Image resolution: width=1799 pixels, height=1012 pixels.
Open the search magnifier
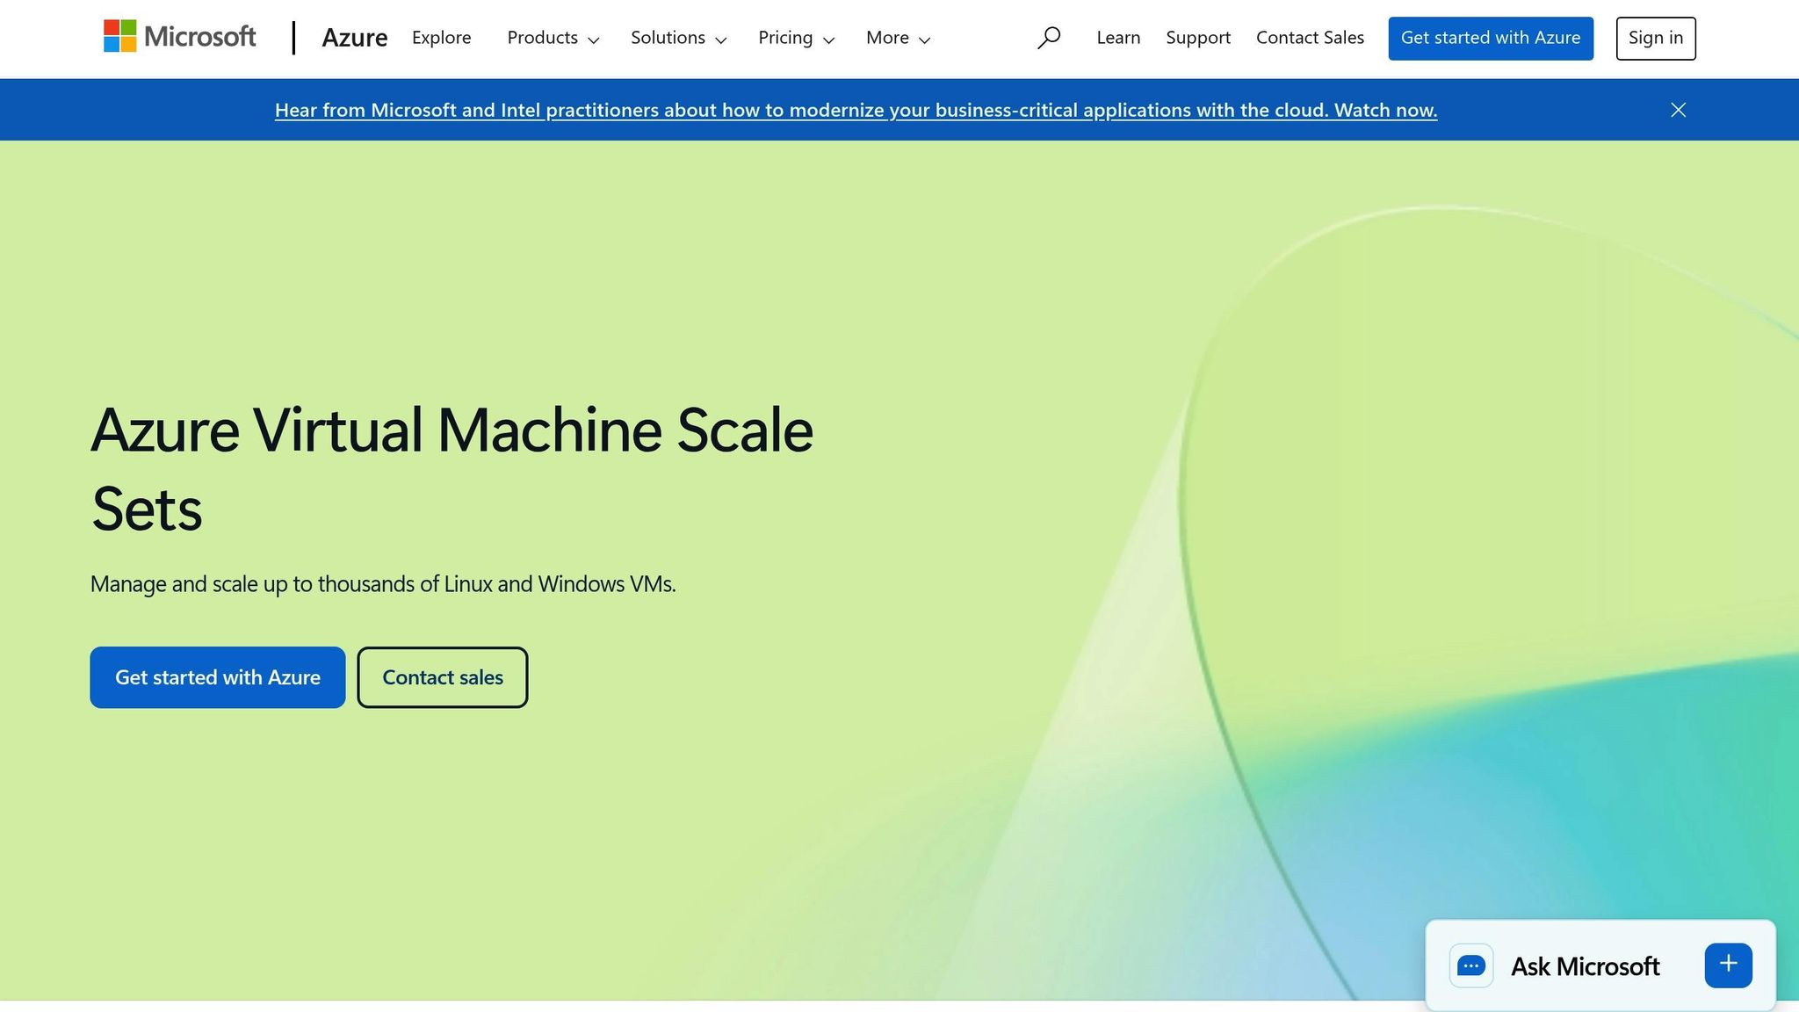point(1049,38)
